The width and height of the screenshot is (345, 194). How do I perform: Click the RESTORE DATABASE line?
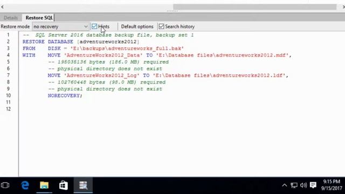[81, 42]
